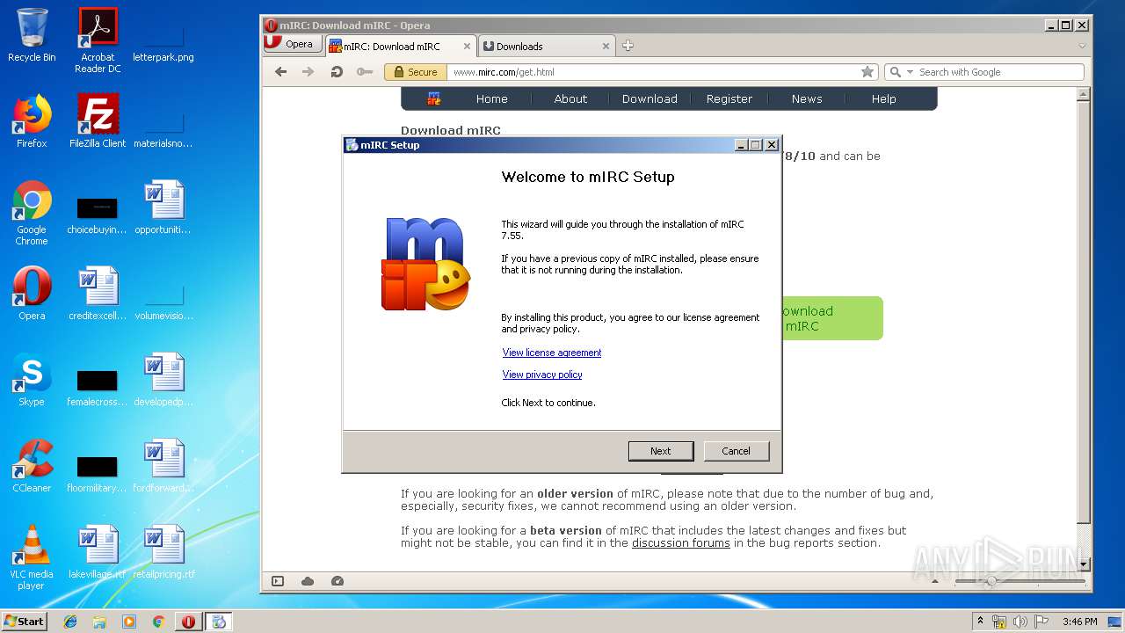Show hidden system tray icons
Viewport: 1125px width, 633px height.
coord(981,621)
